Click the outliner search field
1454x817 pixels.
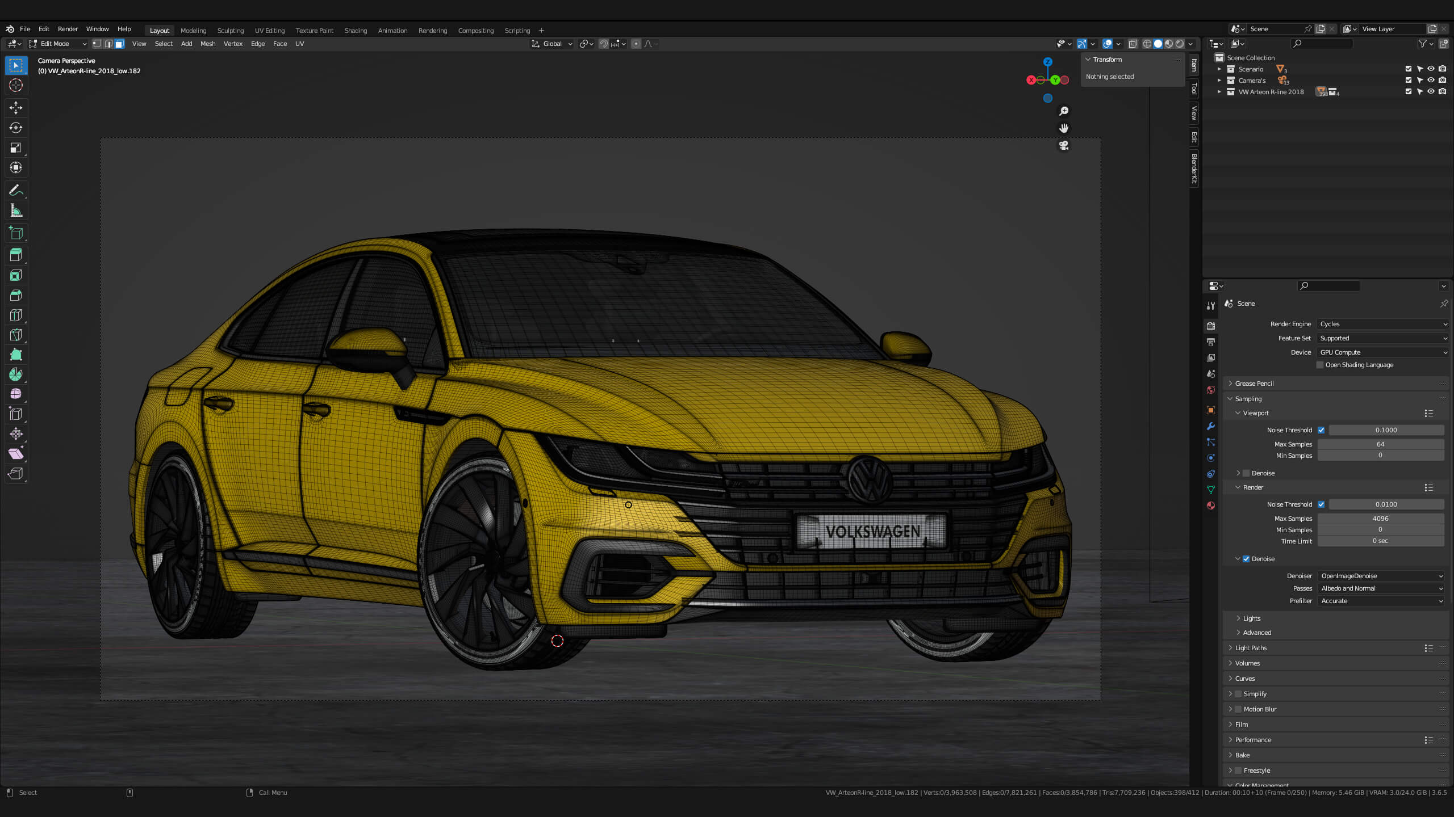(1321, 44)
